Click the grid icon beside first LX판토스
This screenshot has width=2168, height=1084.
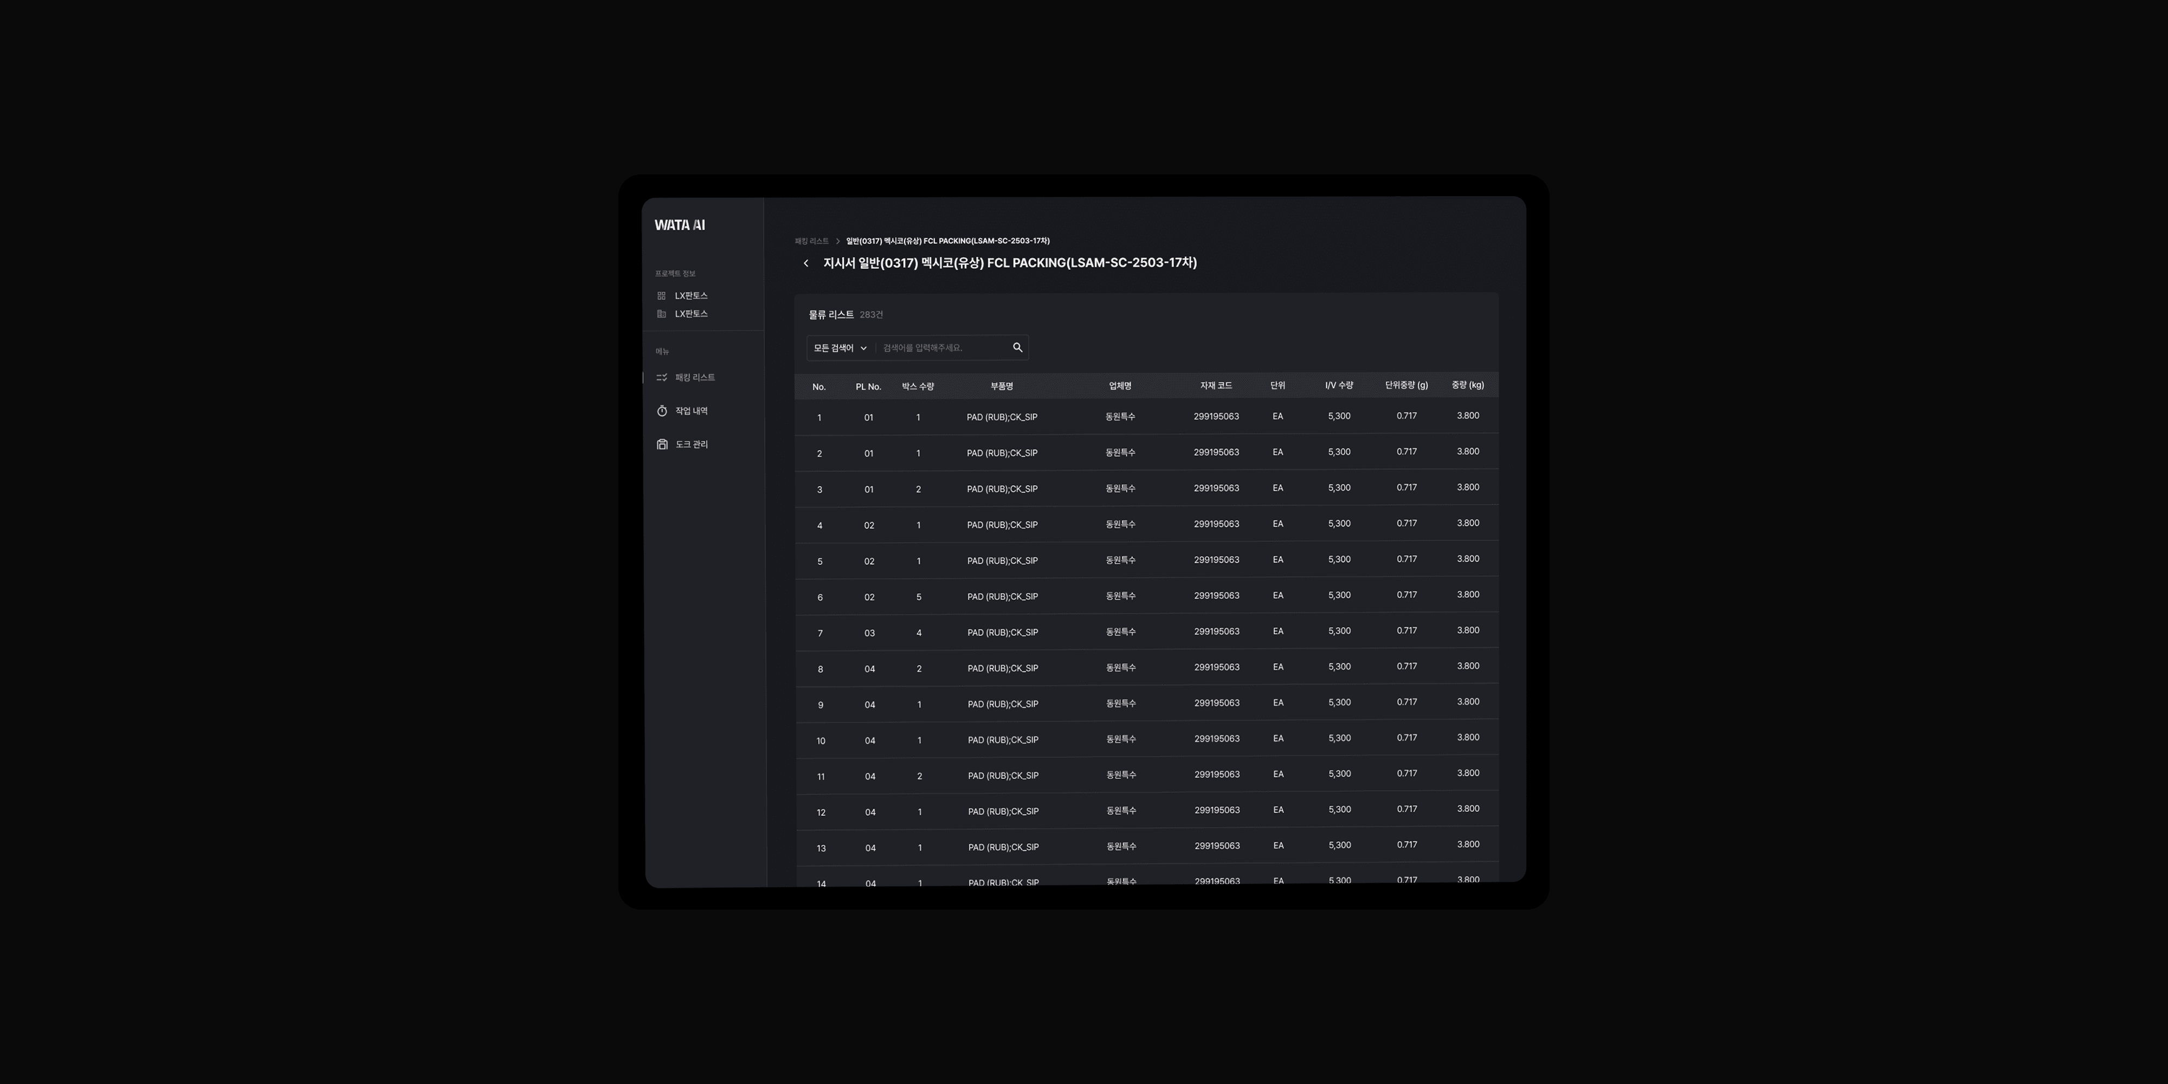(x=661, y=295)
